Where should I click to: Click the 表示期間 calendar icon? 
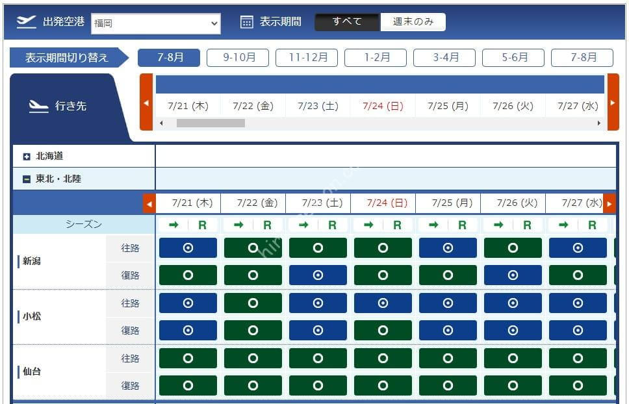coord(247,22)
